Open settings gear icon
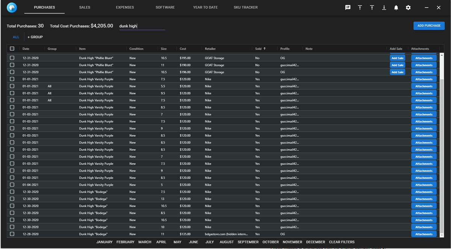This screenshot has width=451, height=249. pos(408,8)
